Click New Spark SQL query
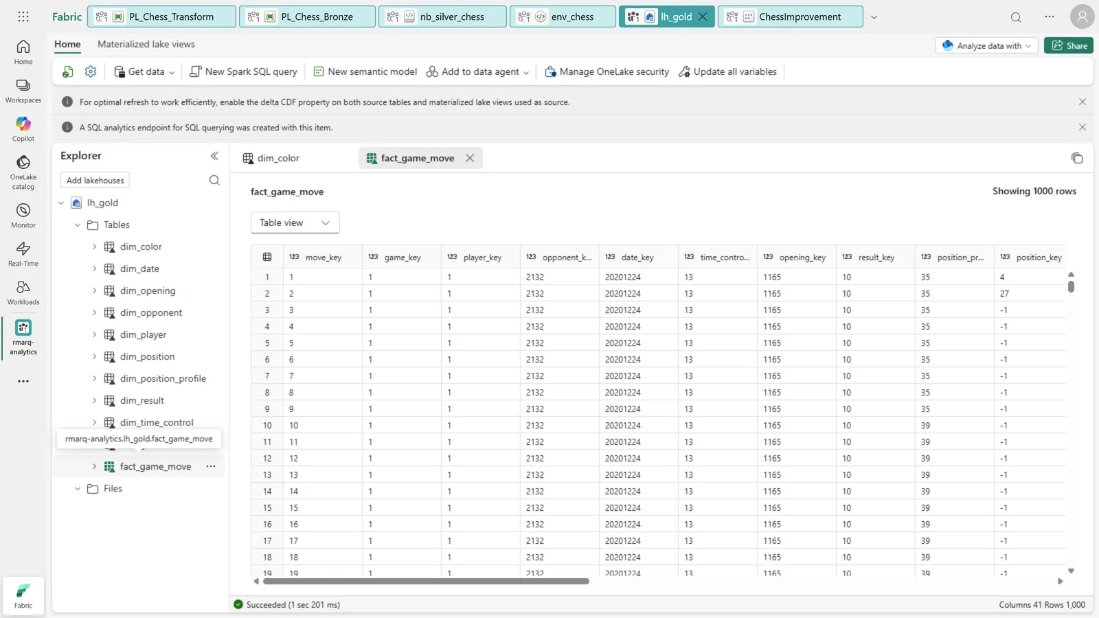 pyautogui.click(x=244, y=71)
